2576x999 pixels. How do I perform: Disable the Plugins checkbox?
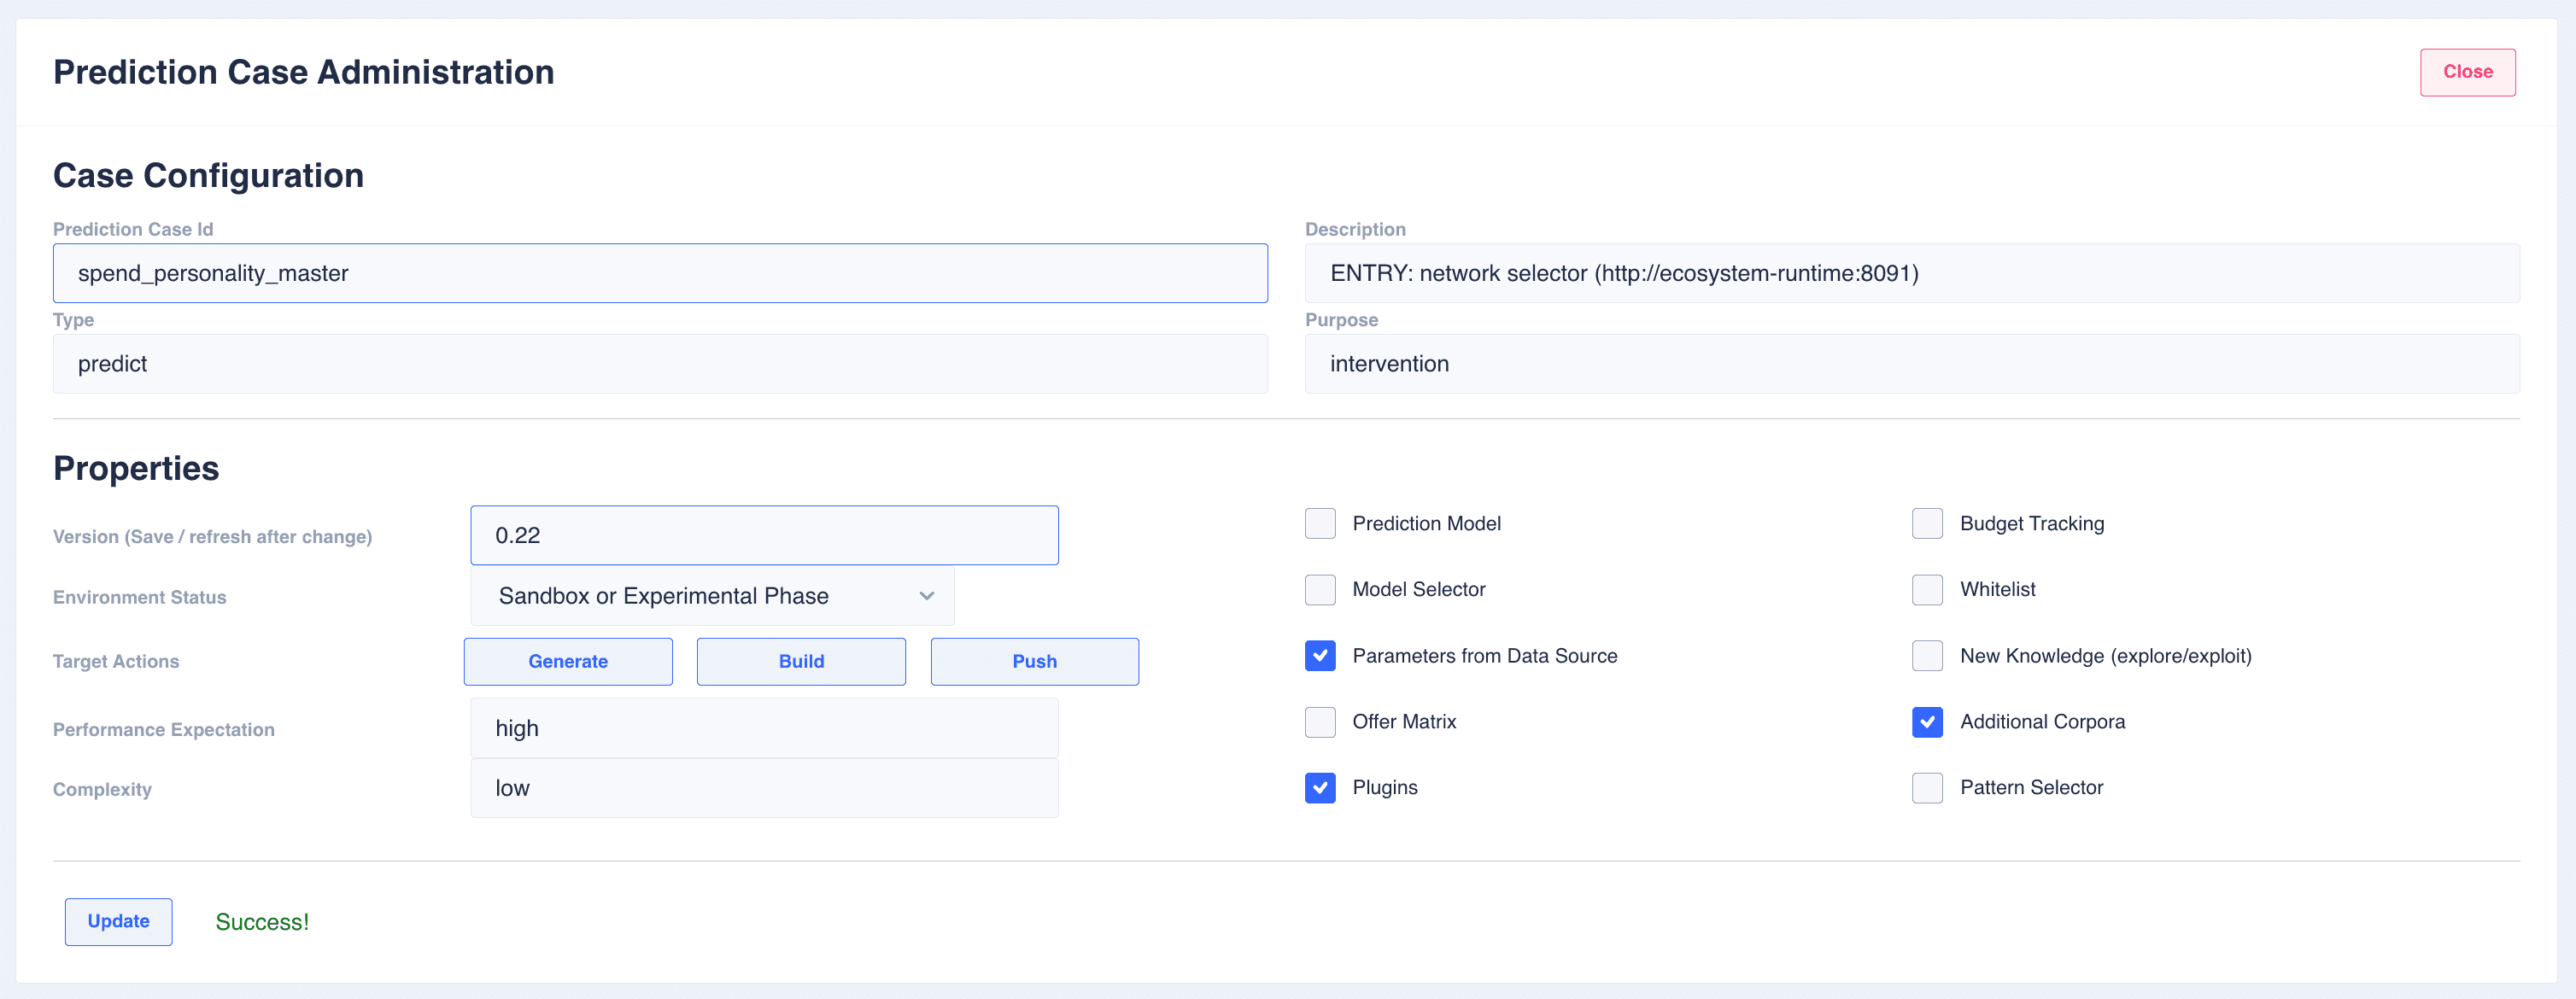pyautogui.click(x=1320, y=788)
